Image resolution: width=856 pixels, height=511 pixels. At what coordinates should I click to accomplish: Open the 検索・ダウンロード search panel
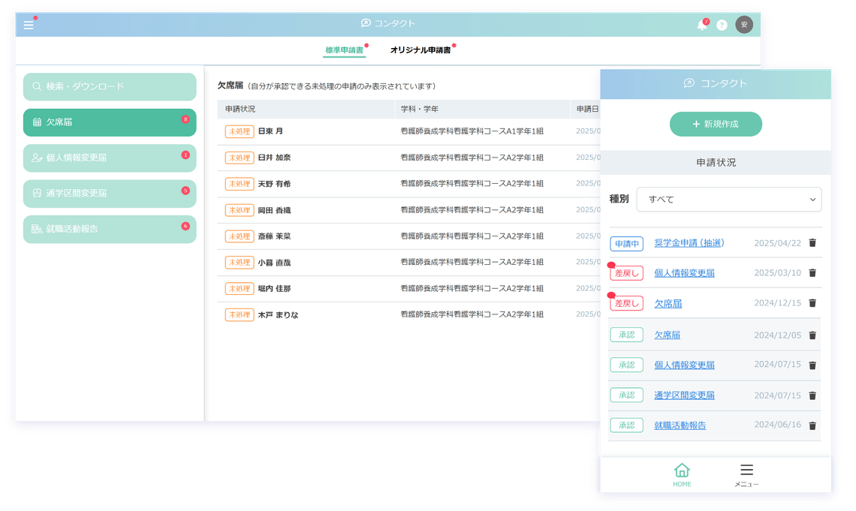click(x=110, y=87)
